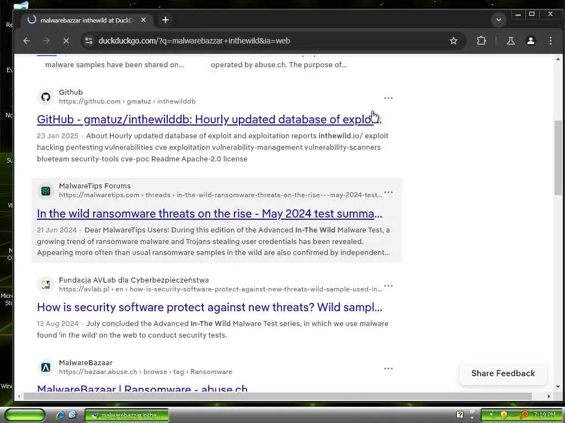565x423 pixels.
Task: Go back to the previous page
Action: tap(26, 41)
